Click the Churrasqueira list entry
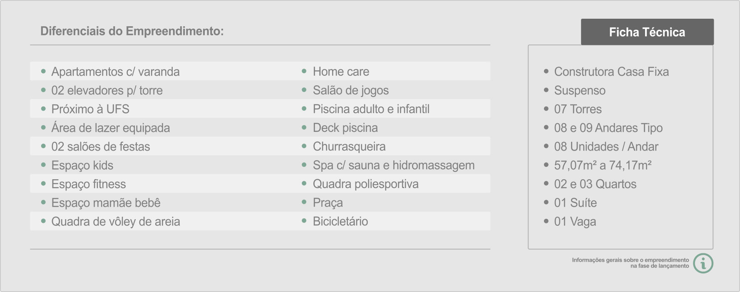 349,146
